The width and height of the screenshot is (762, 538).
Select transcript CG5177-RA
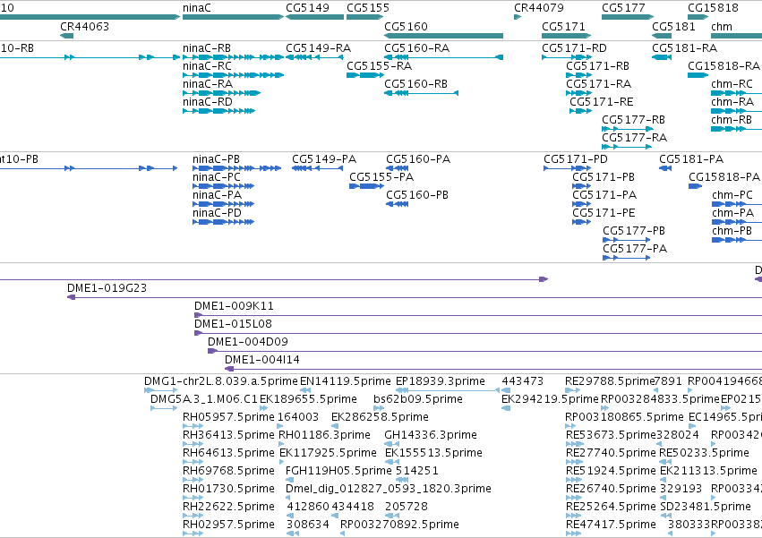(627, 148)
